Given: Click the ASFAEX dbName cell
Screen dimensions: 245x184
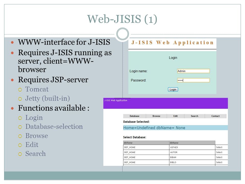Looking at the screenshot, I should [x=192, y=147].
